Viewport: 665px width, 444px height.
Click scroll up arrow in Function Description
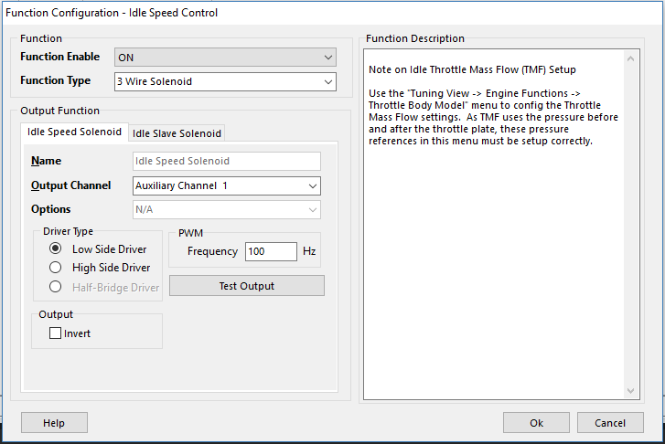click(x=630, y=58)
